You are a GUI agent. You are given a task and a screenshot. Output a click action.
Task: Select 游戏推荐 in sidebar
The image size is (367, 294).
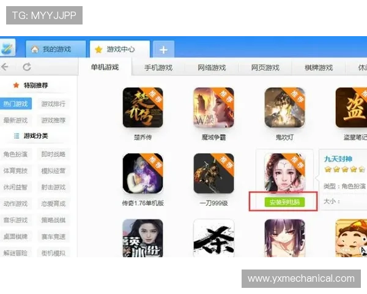tap(53, 120)
